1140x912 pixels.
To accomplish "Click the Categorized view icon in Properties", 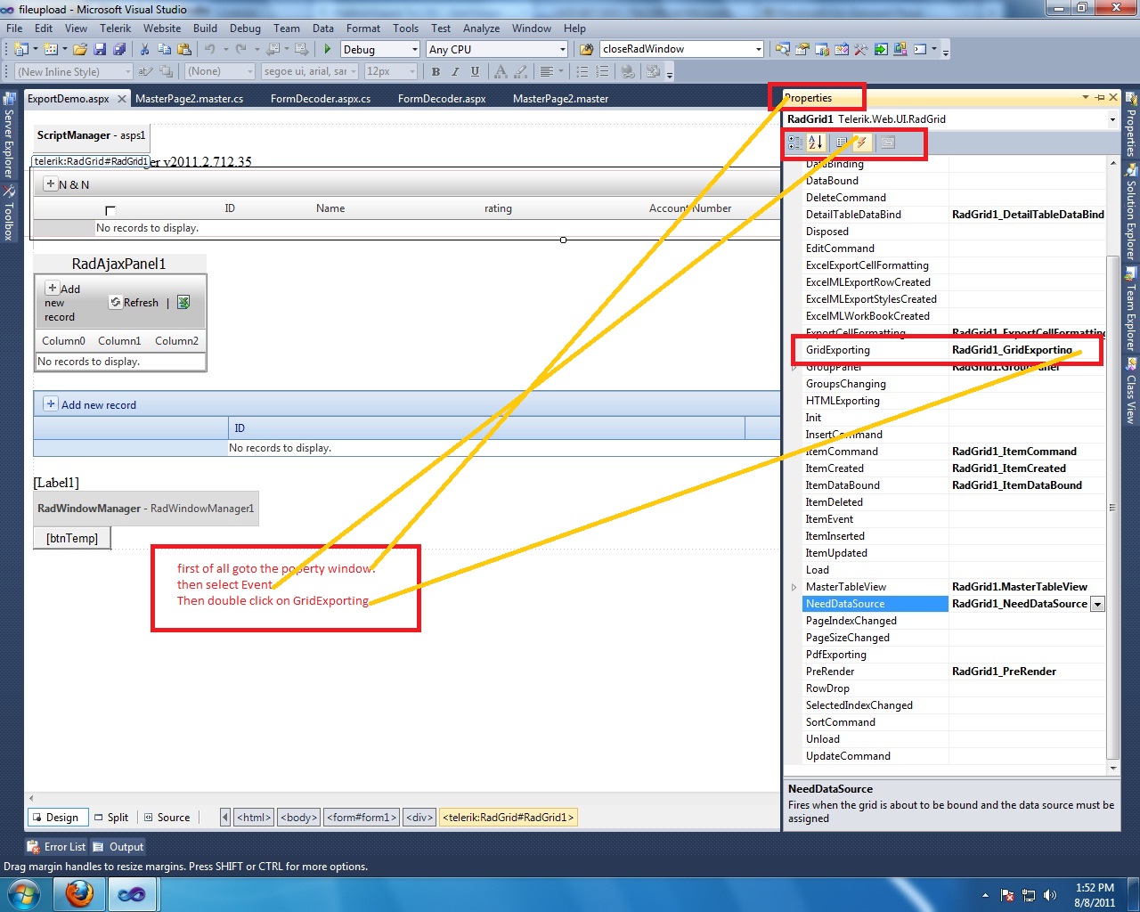I will pyautogui.click(x=795, y=142).
